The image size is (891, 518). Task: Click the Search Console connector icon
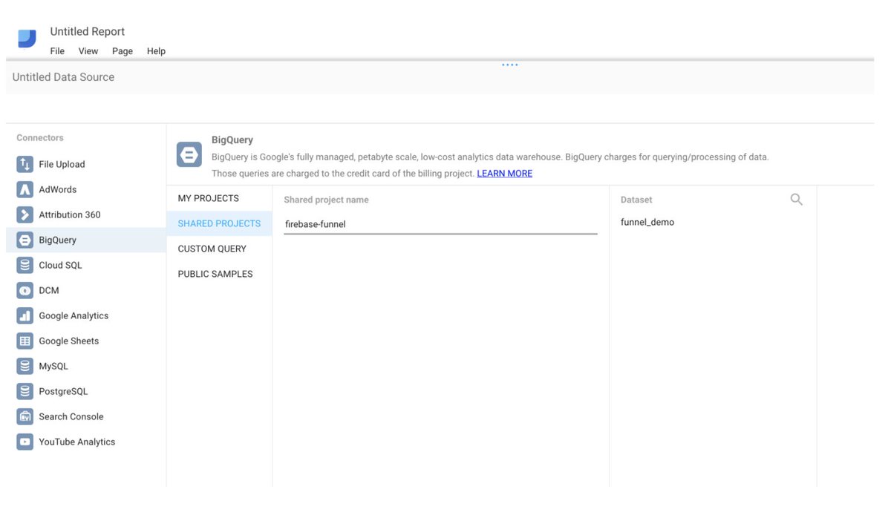pos(25,416)
